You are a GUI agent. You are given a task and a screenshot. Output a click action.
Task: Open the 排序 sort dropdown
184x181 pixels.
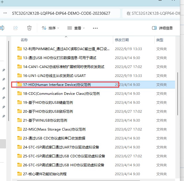(x=50, y=28)
